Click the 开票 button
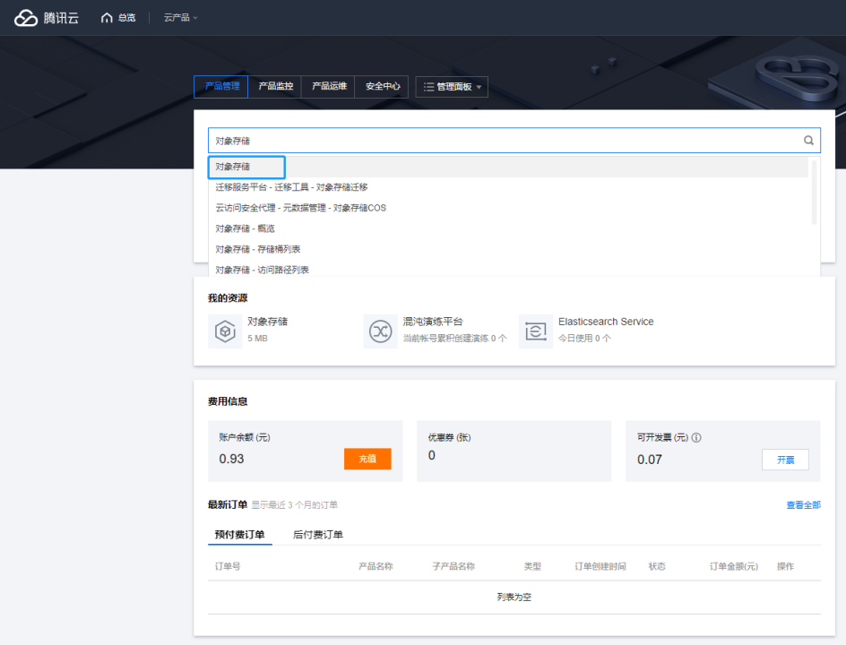 (x=785, y=460)
